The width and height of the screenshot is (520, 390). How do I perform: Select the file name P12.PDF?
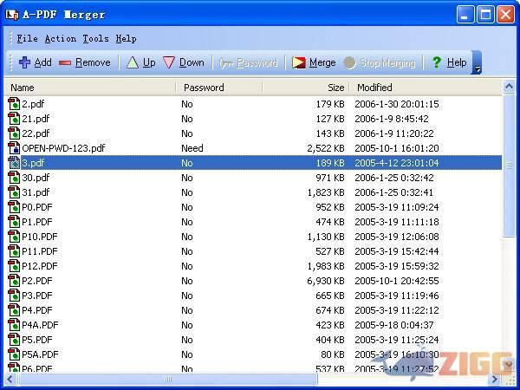click(40, 266)
